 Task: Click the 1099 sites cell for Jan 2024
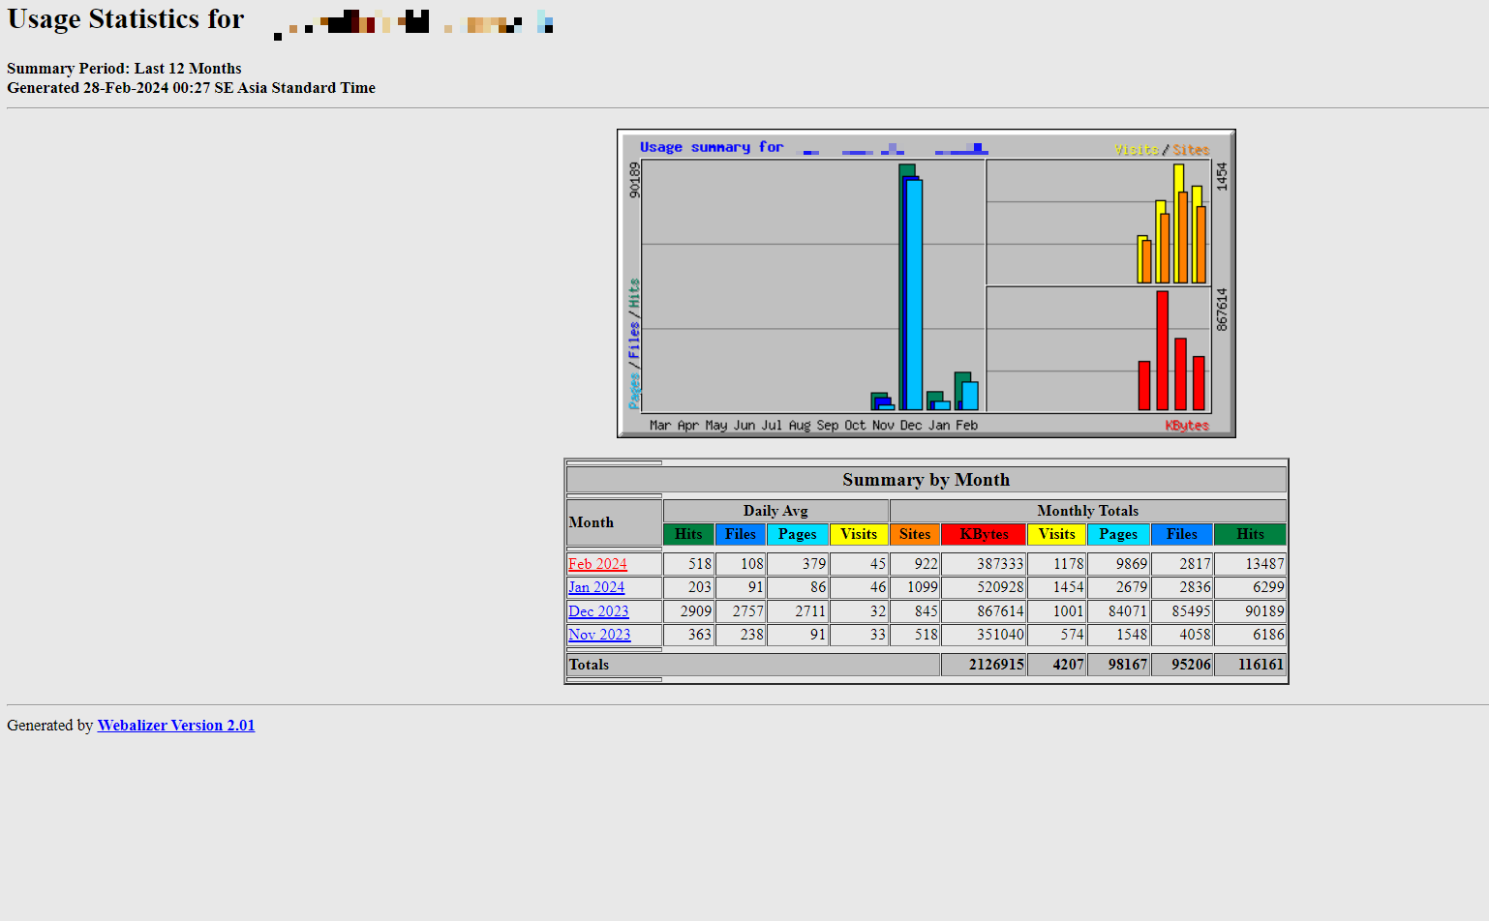point(915,587)
